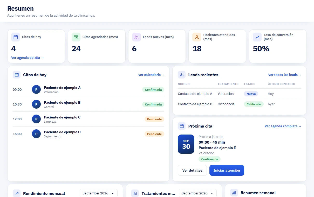The image size is (314, 197).
Task: Click Confirmada badge for Paciente de ejemplo B
Action: click(153, 104)
